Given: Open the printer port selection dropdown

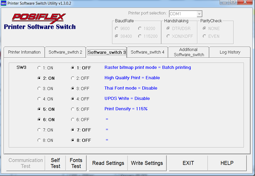Looking at the screenshot, I should point(199,14).
